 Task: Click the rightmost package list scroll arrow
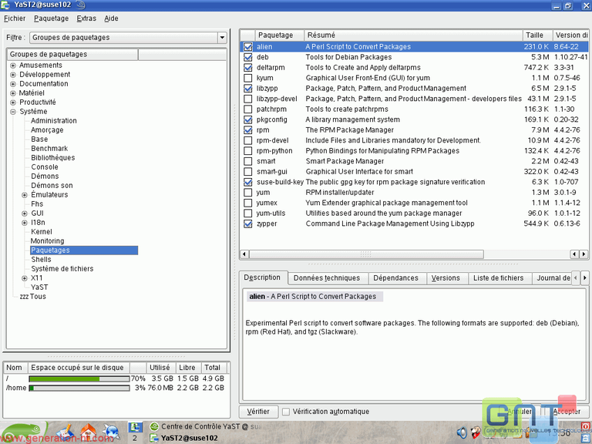[584, 254]
